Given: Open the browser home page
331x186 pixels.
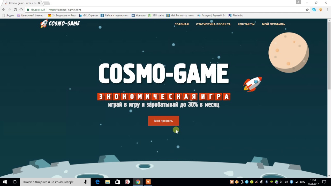Looking at the screenshot, I should [21, 10].
